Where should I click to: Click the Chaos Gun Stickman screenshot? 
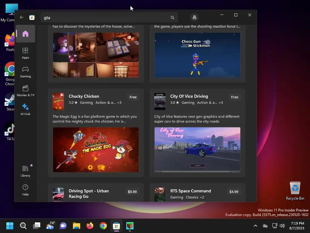(x=197, y=55)
